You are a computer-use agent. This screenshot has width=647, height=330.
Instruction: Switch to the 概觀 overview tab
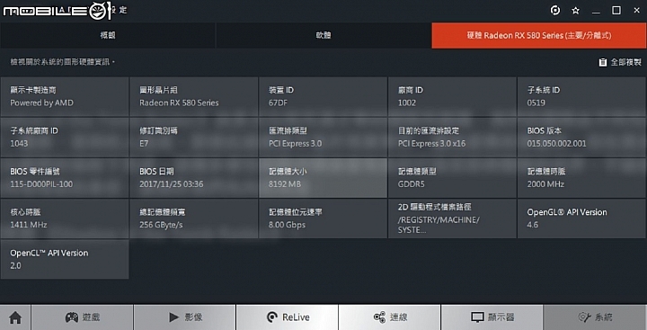click(108, 36)
